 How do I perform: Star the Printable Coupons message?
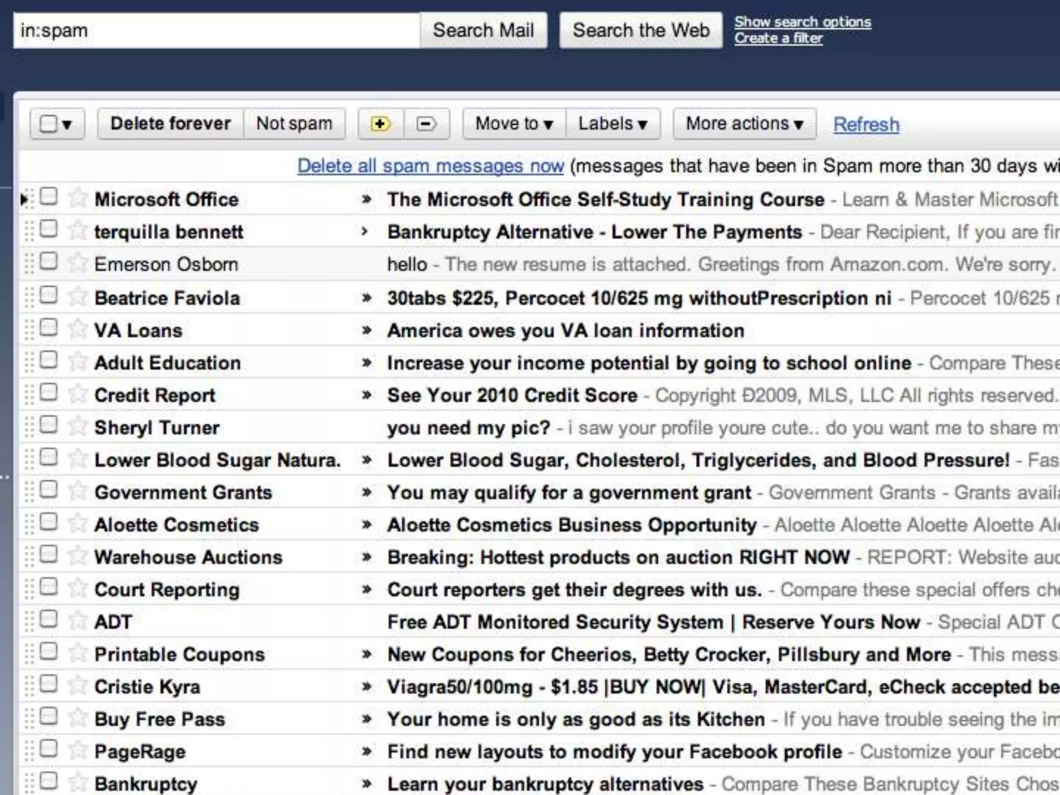pos(78,654)
